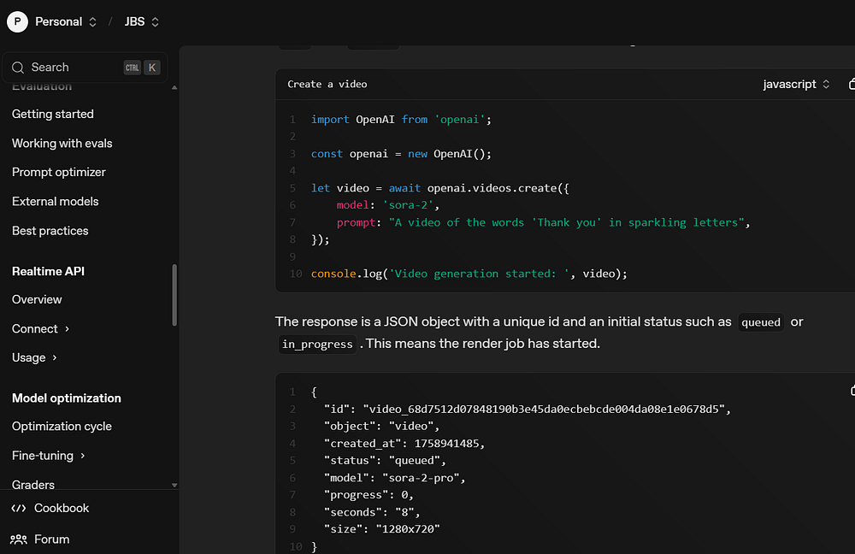Click the Forum people icon
This screenshot has height=554, width=855.
pos(18,539)
